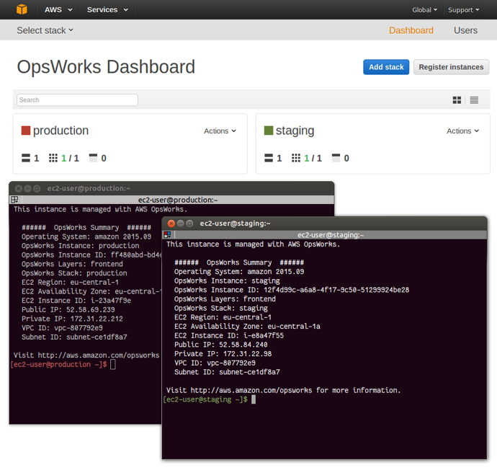Click Private IP 172.31.22.98 line
Viewport: 497px width, 473px height.
pos(223,354)
